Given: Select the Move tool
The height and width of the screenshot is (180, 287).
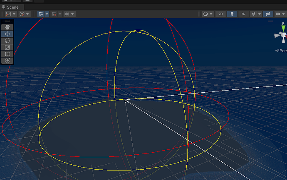Looking at the screenshot, I should pos(7,34).
